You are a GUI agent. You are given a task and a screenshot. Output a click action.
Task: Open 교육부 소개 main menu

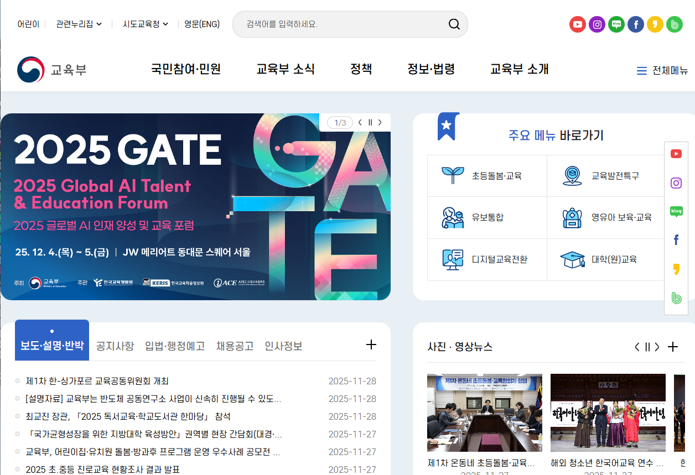(520, 69)
